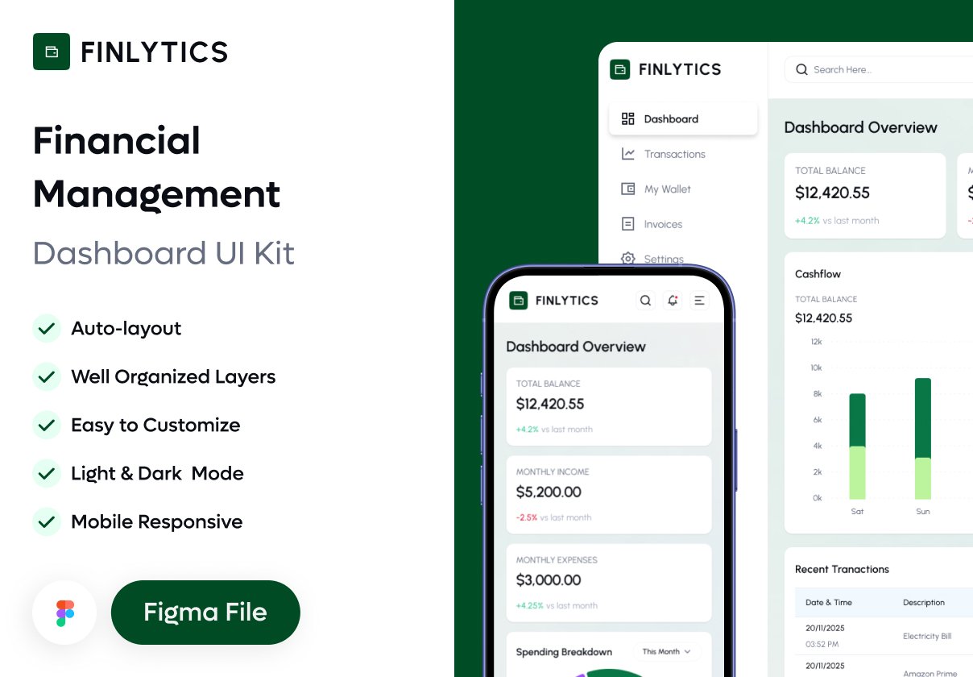Click the search magnifier icon on mobile
The width and height of the screenshot is (973, 677).
[x=645, y=300]
